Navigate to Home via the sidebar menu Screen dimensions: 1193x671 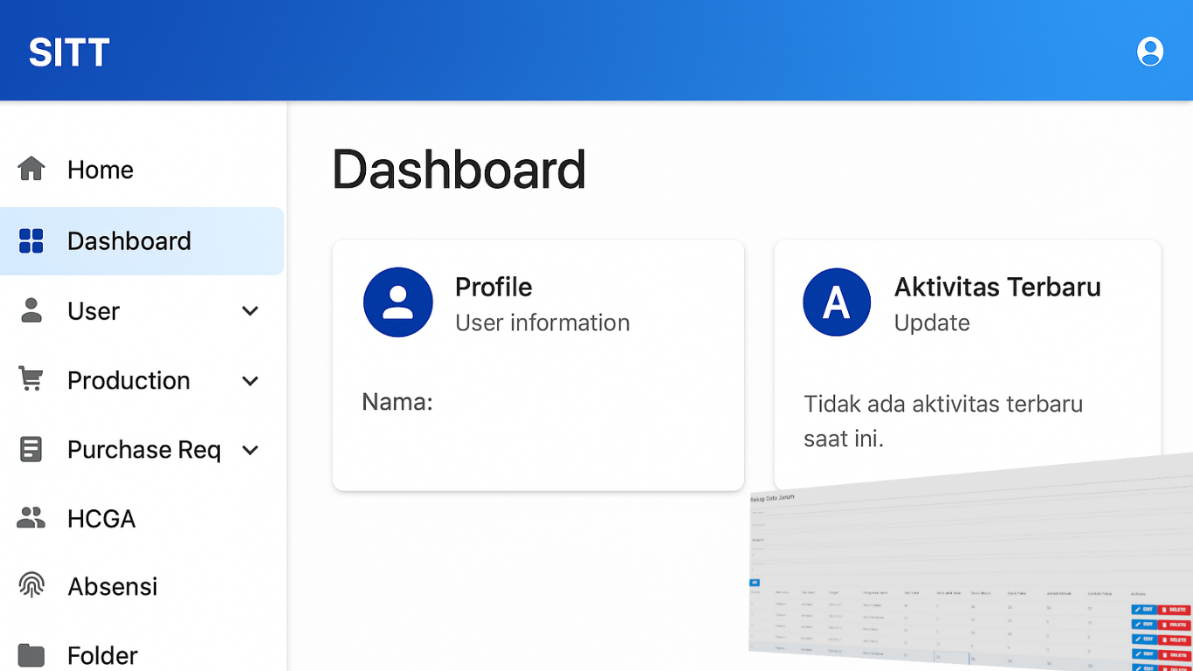(100, 169)
